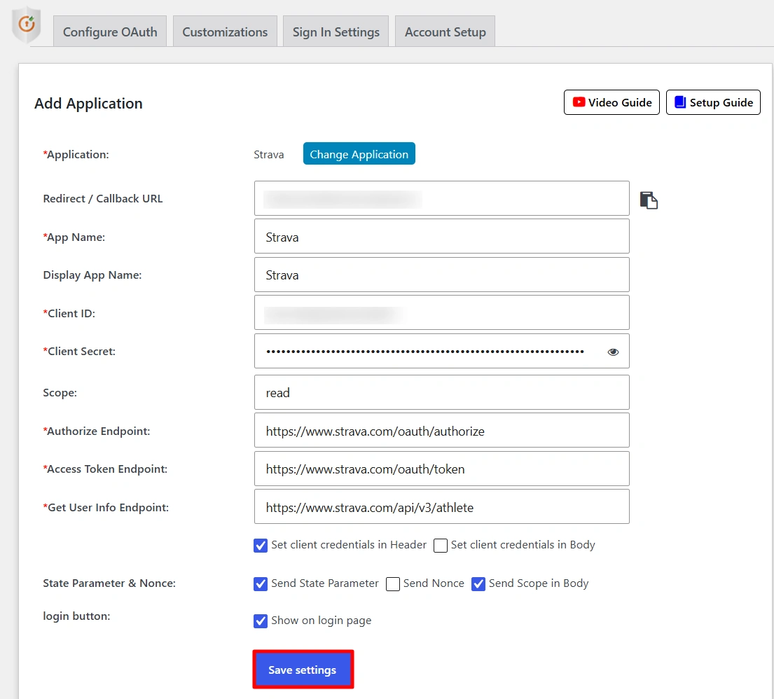Image resolution: width=774 pixels, height=699 pixels.
Task: Open the Sign In Settings tab
Action: [336, 32]
